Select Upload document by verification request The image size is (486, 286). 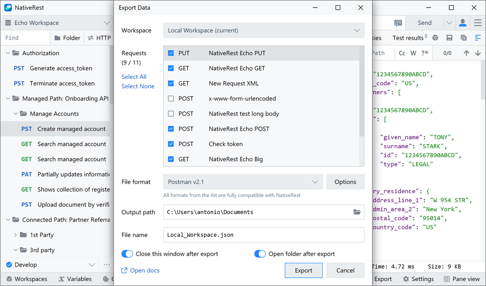[x=55, y=205]
